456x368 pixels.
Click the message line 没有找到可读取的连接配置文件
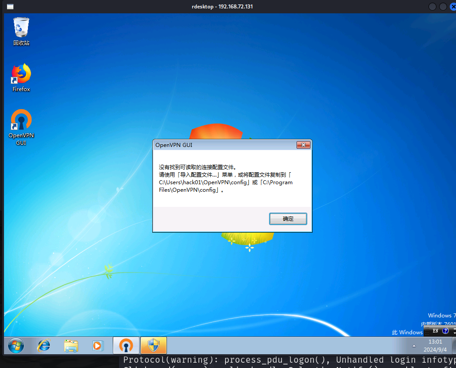198,167
